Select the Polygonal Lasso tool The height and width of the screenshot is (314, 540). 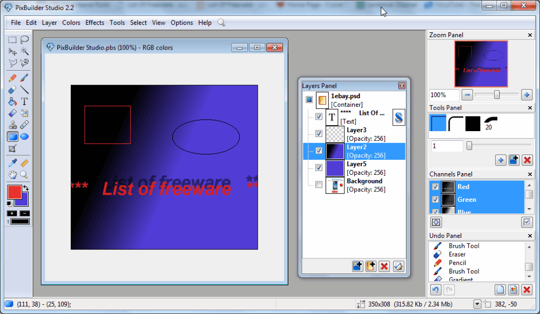[12, 63]
